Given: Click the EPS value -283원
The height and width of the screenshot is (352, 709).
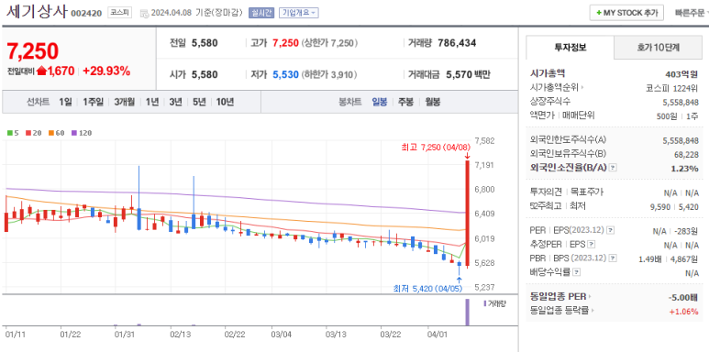Looking at the screenshot, I should [x=686, y=231].
